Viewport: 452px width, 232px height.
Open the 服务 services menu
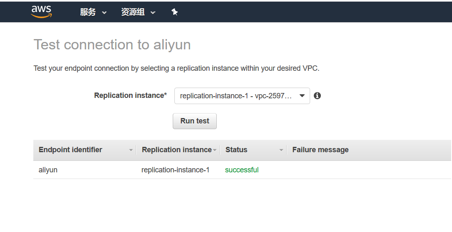[93, 12]
